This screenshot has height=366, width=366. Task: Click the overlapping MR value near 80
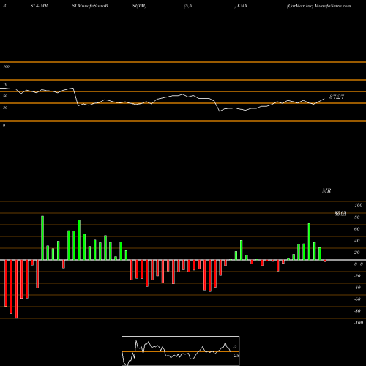[340, 214]
